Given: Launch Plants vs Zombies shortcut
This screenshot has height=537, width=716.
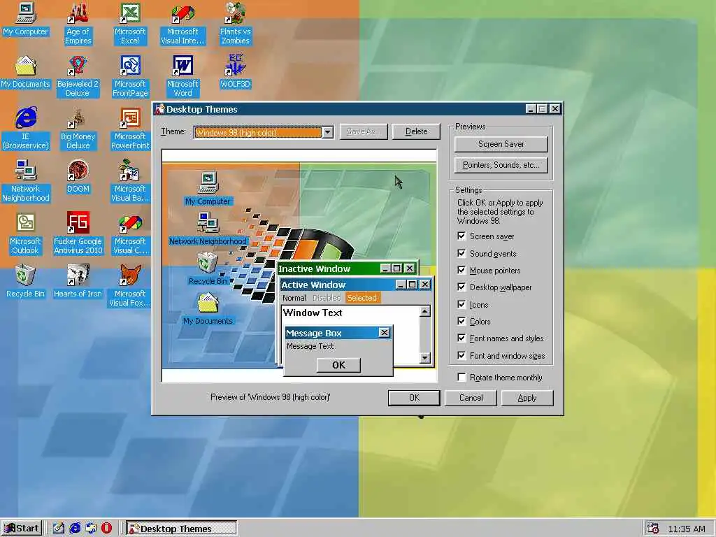Looking at the screenshot, I should coord(235,23).
